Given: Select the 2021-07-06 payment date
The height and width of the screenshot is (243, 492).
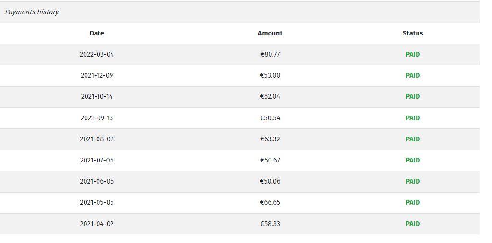Looking at the screenshot, I should (97, 160).
